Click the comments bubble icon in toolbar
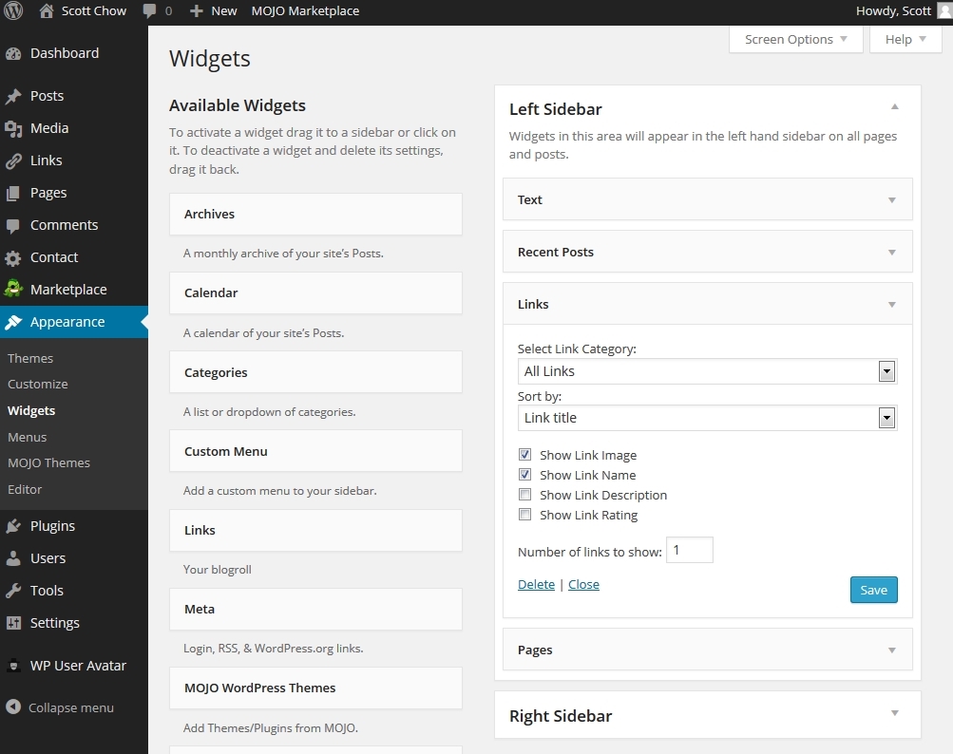The height and width of the screenshot is (754, 953). coord(150,11)
